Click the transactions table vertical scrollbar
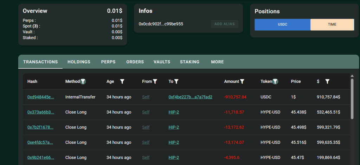360x165 pixels. point(352,99)
